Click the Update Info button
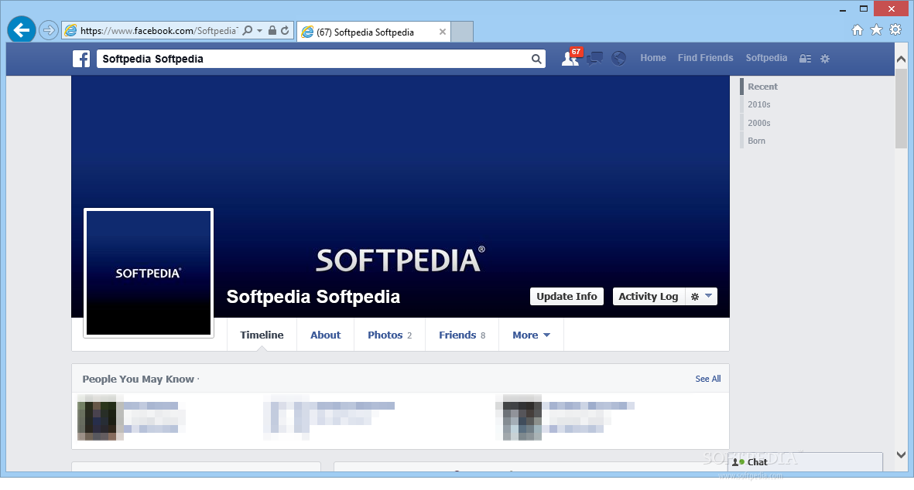Screen dimensions: 914x490 [567, 296]
